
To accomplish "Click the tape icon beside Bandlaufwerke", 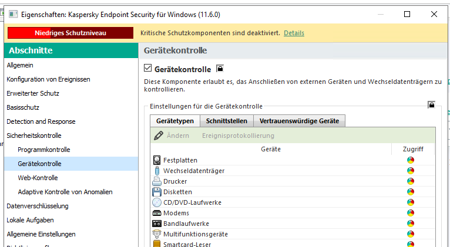I will 157,224.
